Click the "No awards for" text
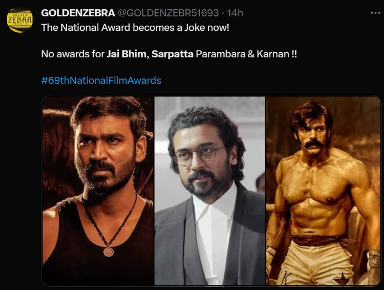This screenshot has height=290, width=384. (72, 54)
